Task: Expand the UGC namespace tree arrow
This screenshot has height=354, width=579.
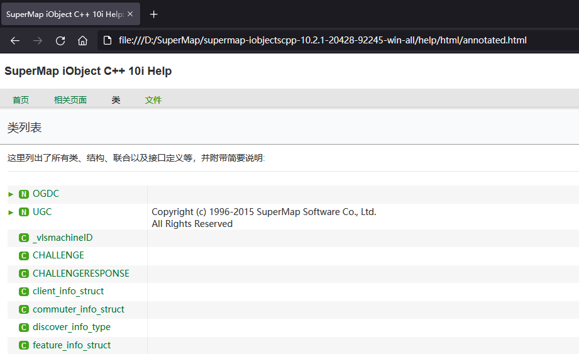Action: pos(11,213)
